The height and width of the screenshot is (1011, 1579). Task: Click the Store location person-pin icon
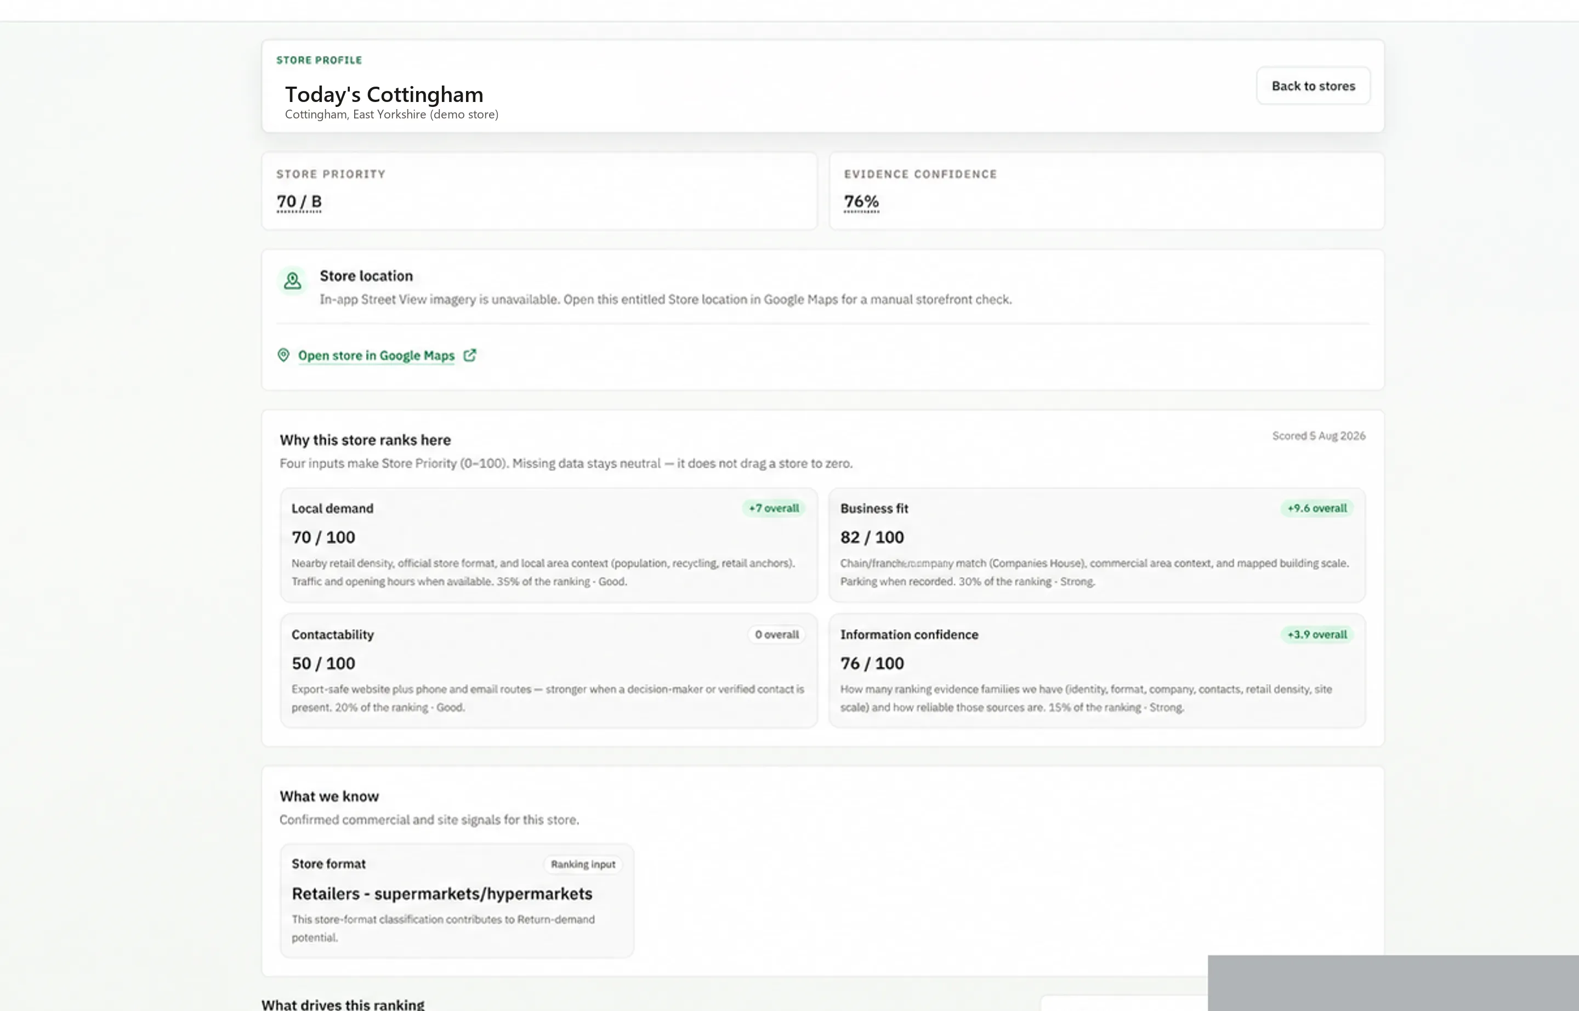[x=293, y=281]
